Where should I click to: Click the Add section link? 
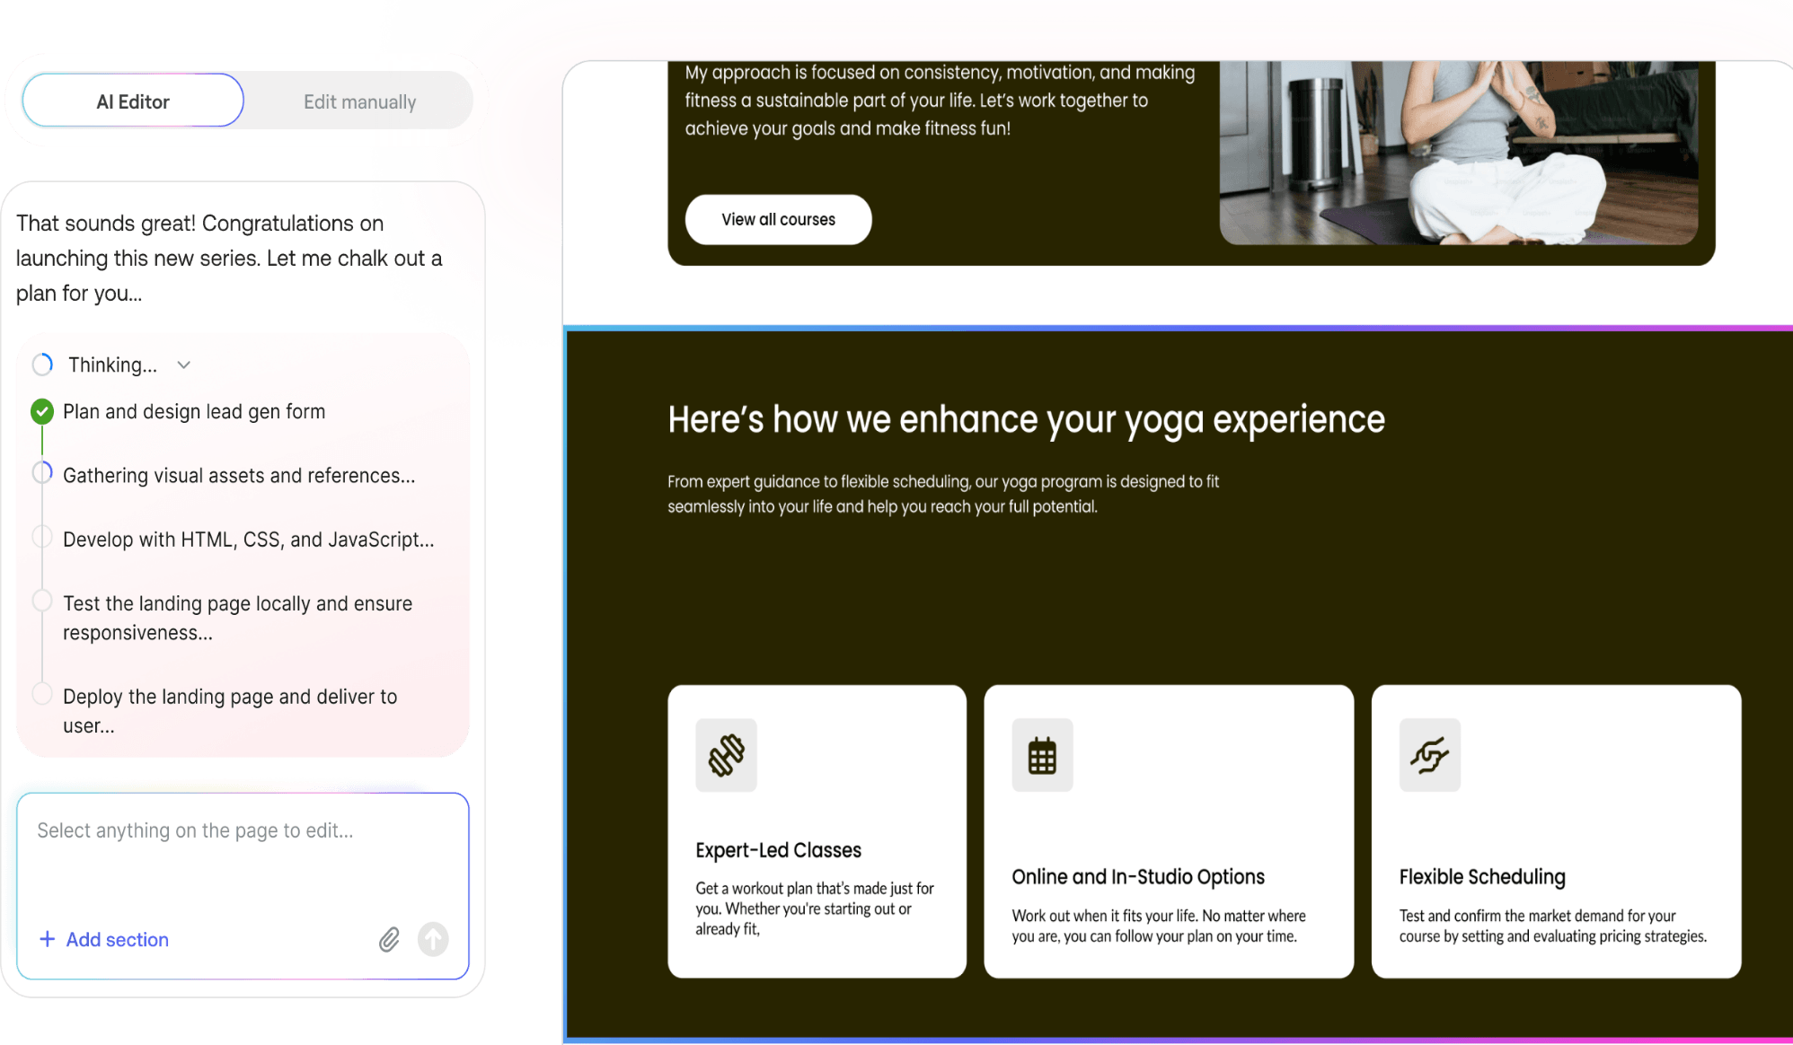(x=118, y=939)
